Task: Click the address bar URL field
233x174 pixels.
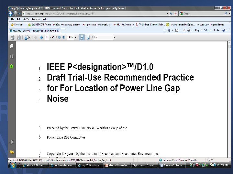Action: point(94,14)
